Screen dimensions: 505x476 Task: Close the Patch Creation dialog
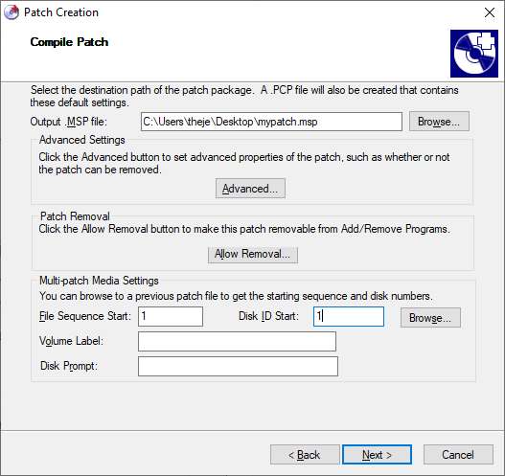(490, 12)
